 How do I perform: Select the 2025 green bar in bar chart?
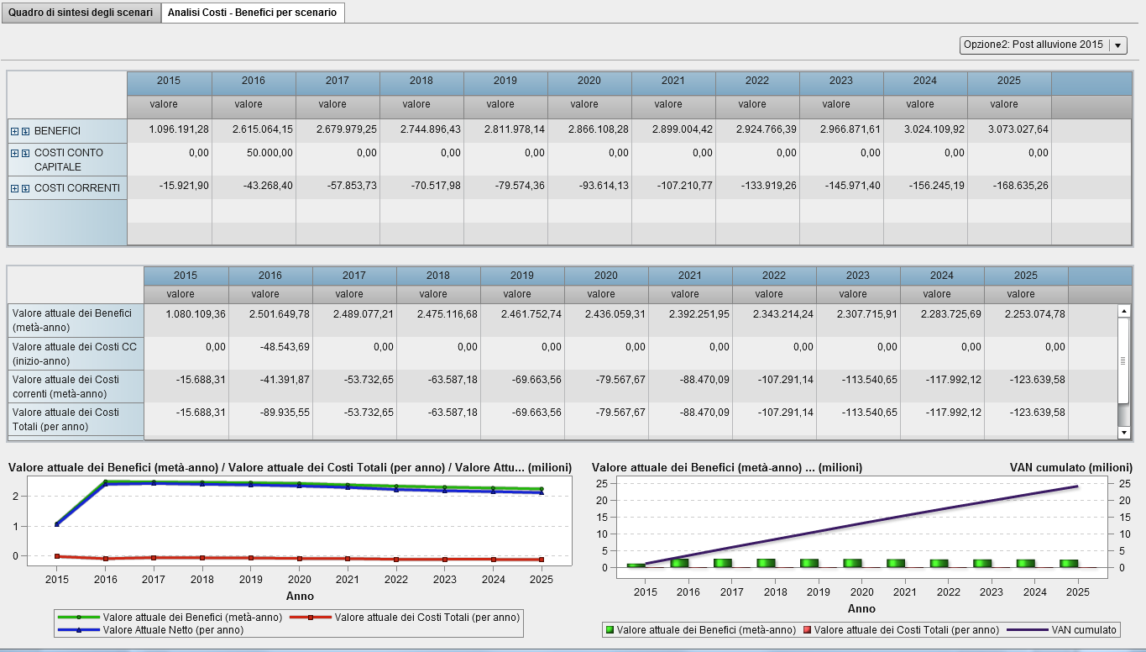click(x=1069, y=563)
